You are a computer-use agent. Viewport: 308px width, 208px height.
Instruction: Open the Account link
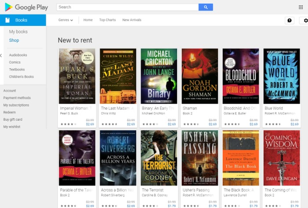9,91
